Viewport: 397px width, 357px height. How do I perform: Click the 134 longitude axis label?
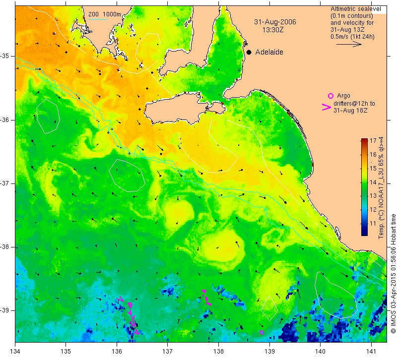(15, 351)
